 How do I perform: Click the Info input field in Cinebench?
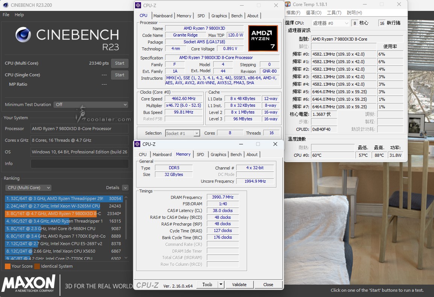pyautogui.click(x=79, y=164)
